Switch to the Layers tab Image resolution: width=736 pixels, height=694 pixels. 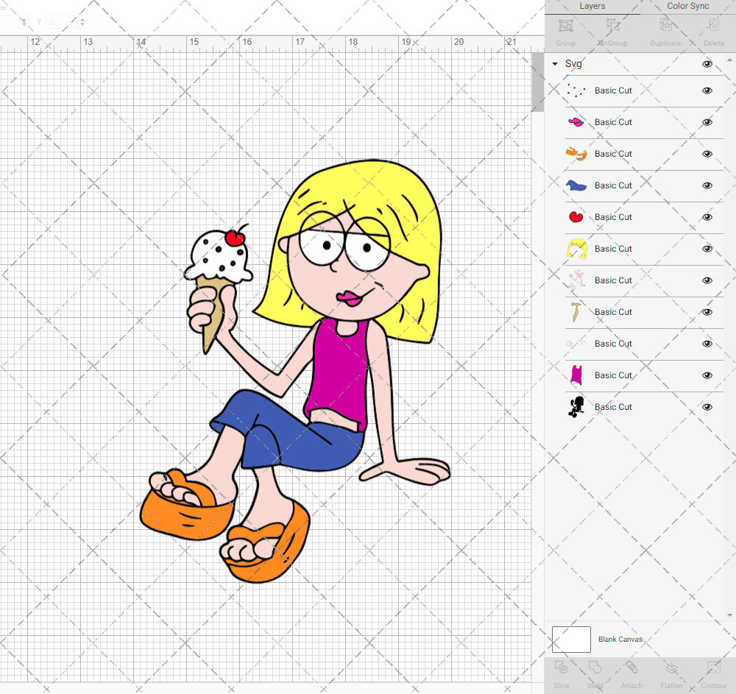(x=592, y=6)
